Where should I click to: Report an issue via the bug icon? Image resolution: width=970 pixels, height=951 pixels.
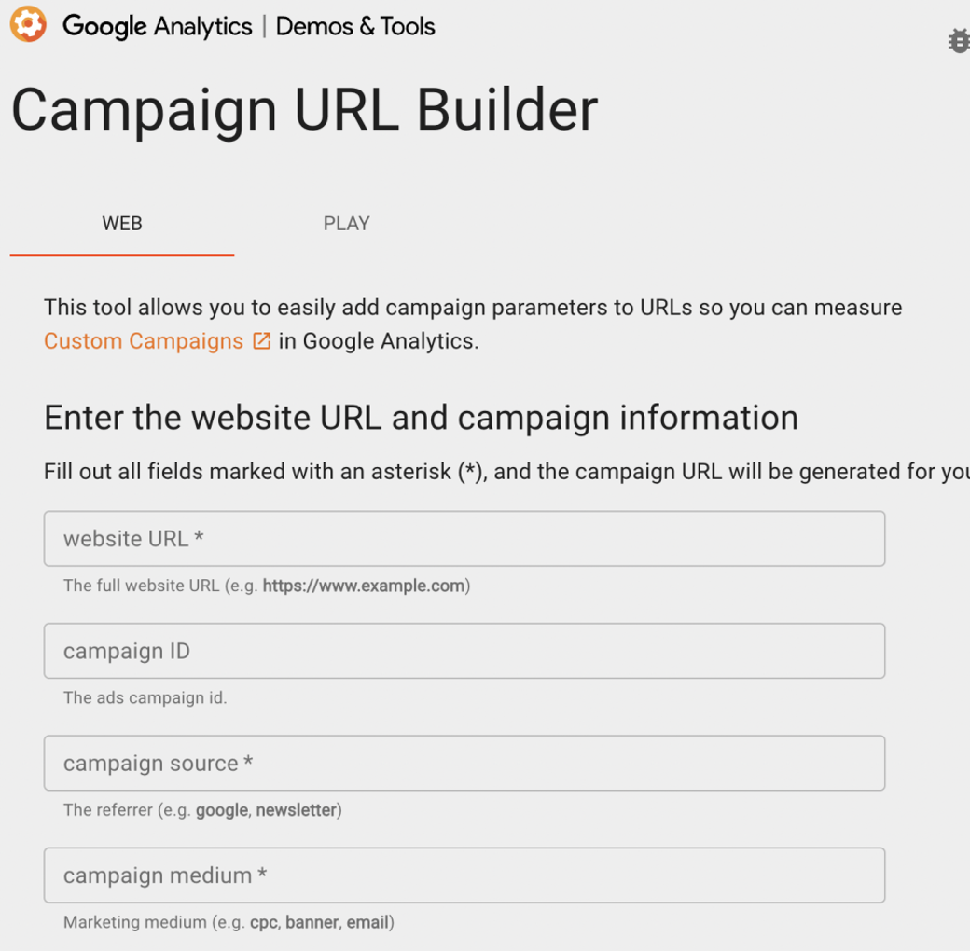[x=959, y=41]
